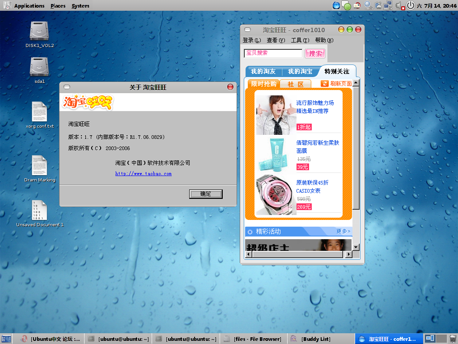This screenshot has height=344, width=458.
Task: Switch to the 我的淘友 tab
Action: click(263, 71)
